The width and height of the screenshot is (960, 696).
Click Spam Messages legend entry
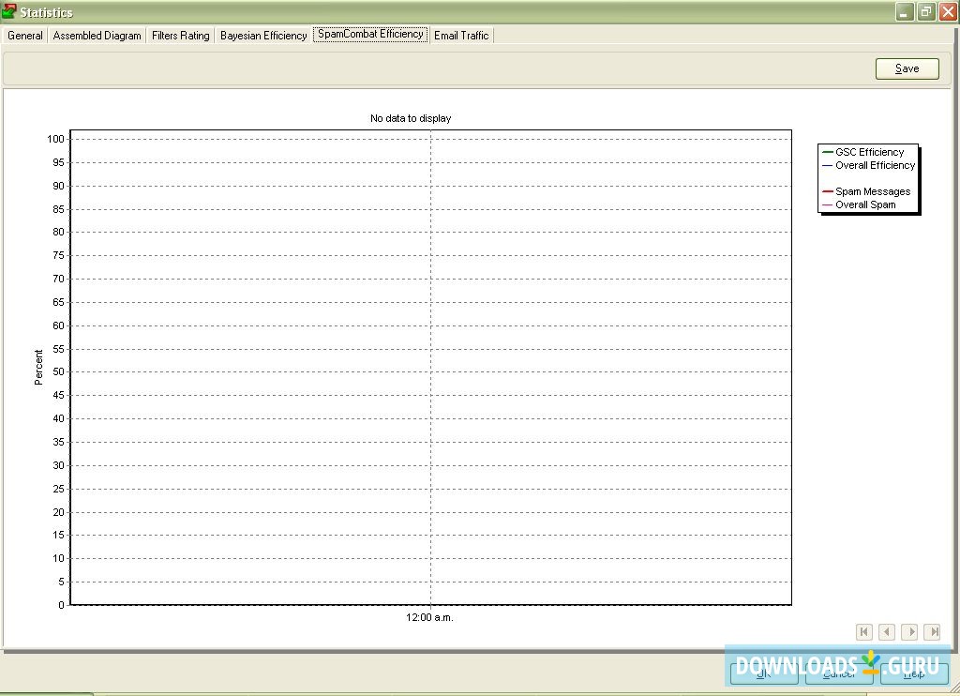[866, 191]
